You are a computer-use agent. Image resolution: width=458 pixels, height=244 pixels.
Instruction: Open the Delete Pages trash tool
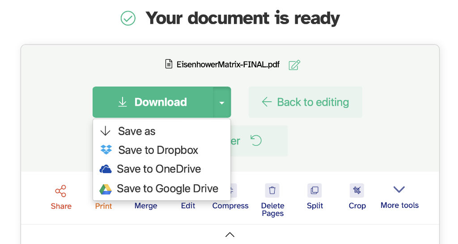coord(272,191)
